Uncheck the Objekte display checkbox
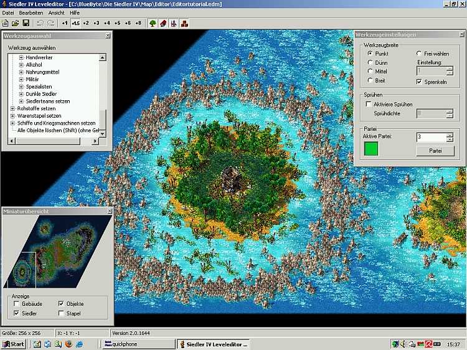Screen dimensions: 467x350 point(61,304)
